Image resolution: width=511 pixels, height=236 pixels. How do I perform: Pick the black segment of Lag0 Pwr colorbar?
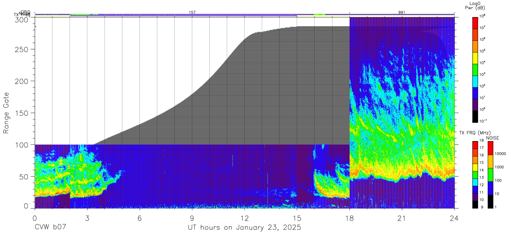pos(475,116)
